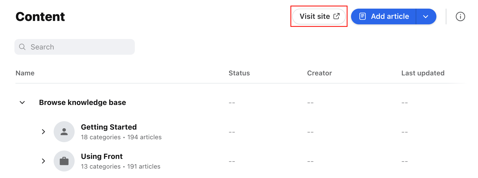Click the Visit site button
Image resolution: width=478 pixels, height=178 pixels.
319,16
